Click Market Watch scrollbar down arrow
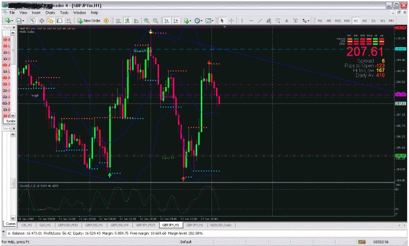 coord(13,115)
